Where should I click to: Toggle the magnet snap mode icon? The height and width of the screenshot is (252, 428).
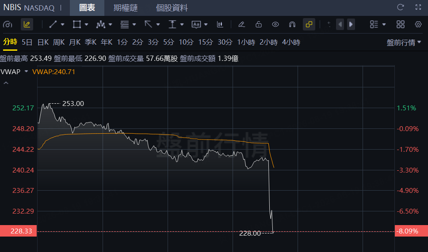click(292, 25)
